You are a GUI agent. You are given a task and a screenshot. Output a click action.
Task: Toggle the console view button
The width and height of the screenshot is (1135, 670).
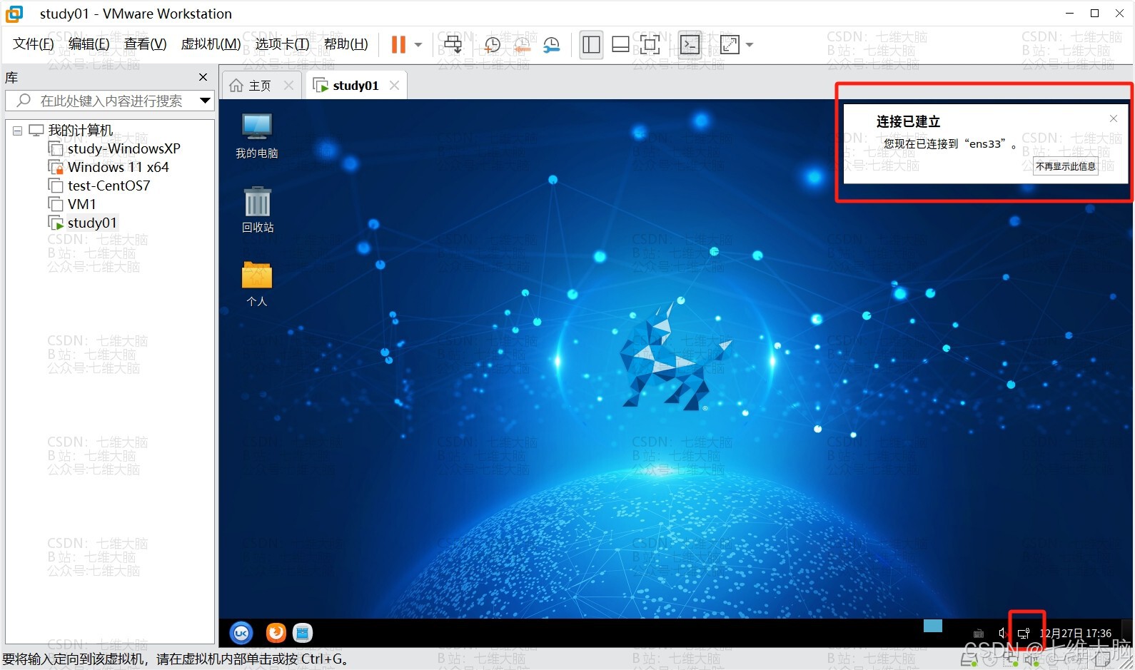pyautogui.click(x=690, y=45)
